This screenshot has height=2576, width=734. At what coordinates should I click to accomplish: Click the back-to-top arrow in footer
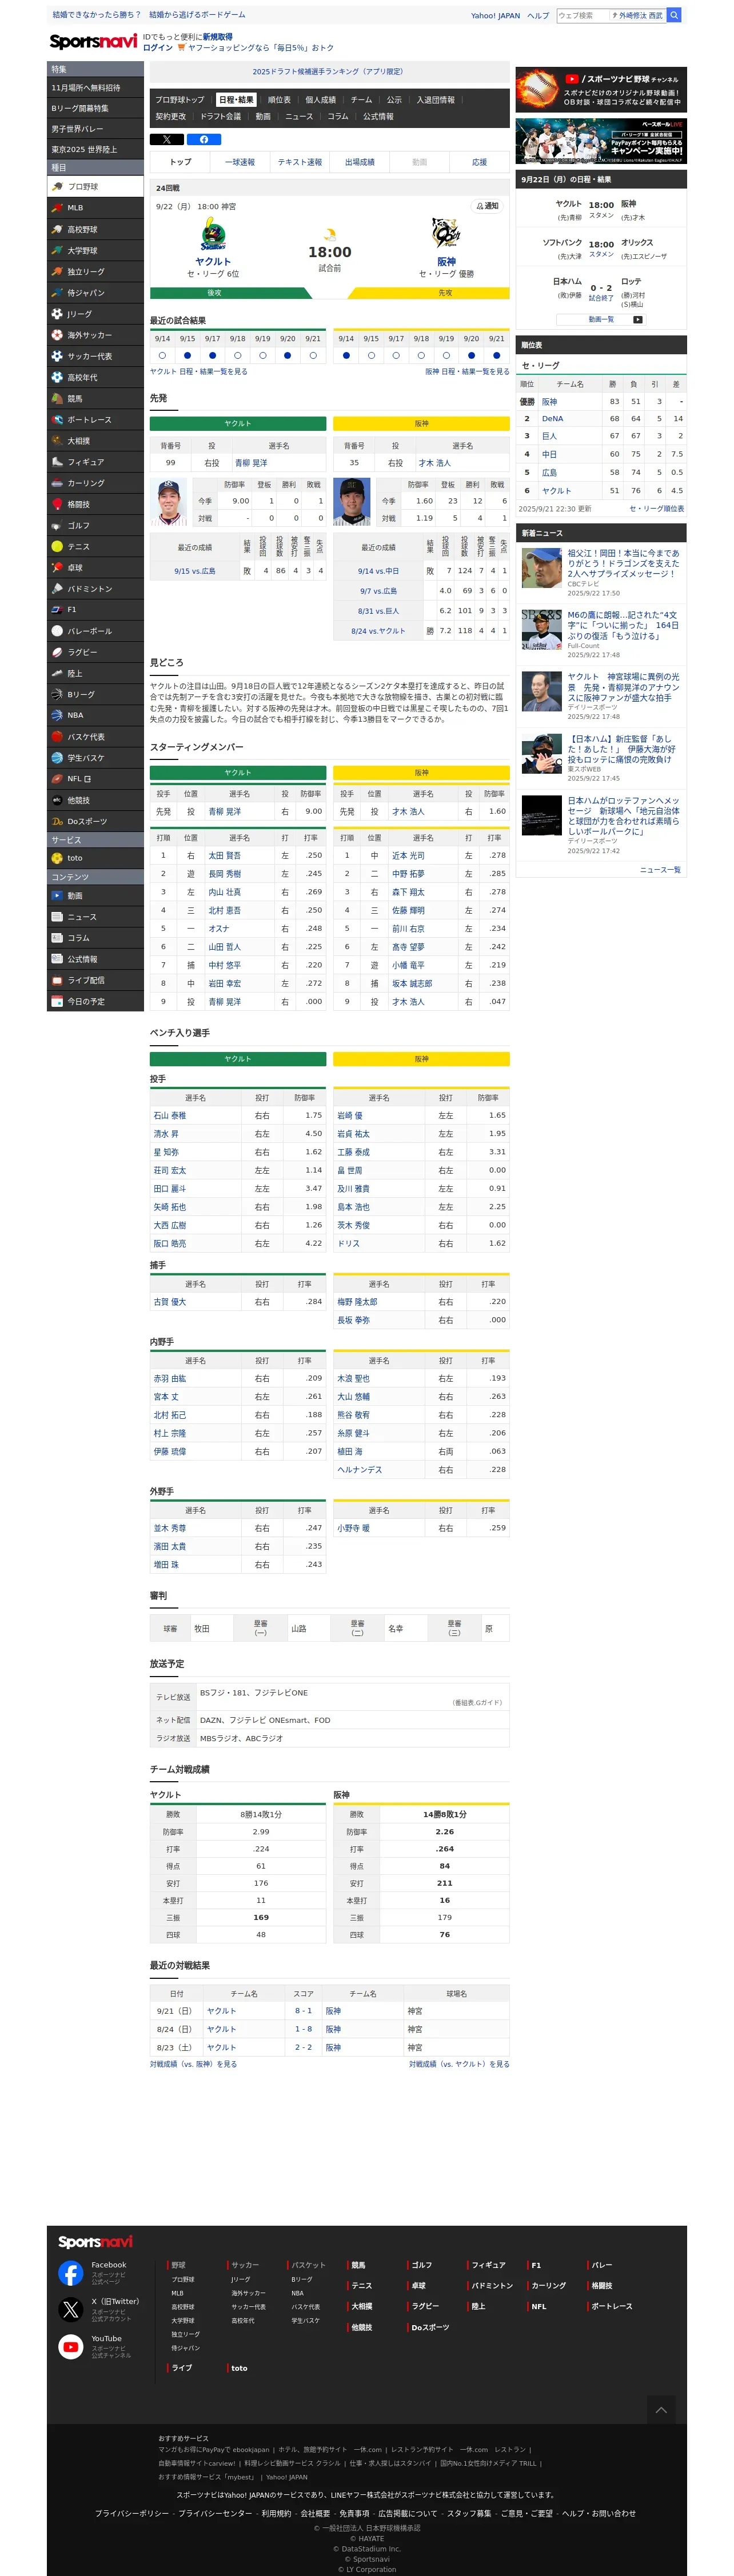click(x=661, y=2410)
